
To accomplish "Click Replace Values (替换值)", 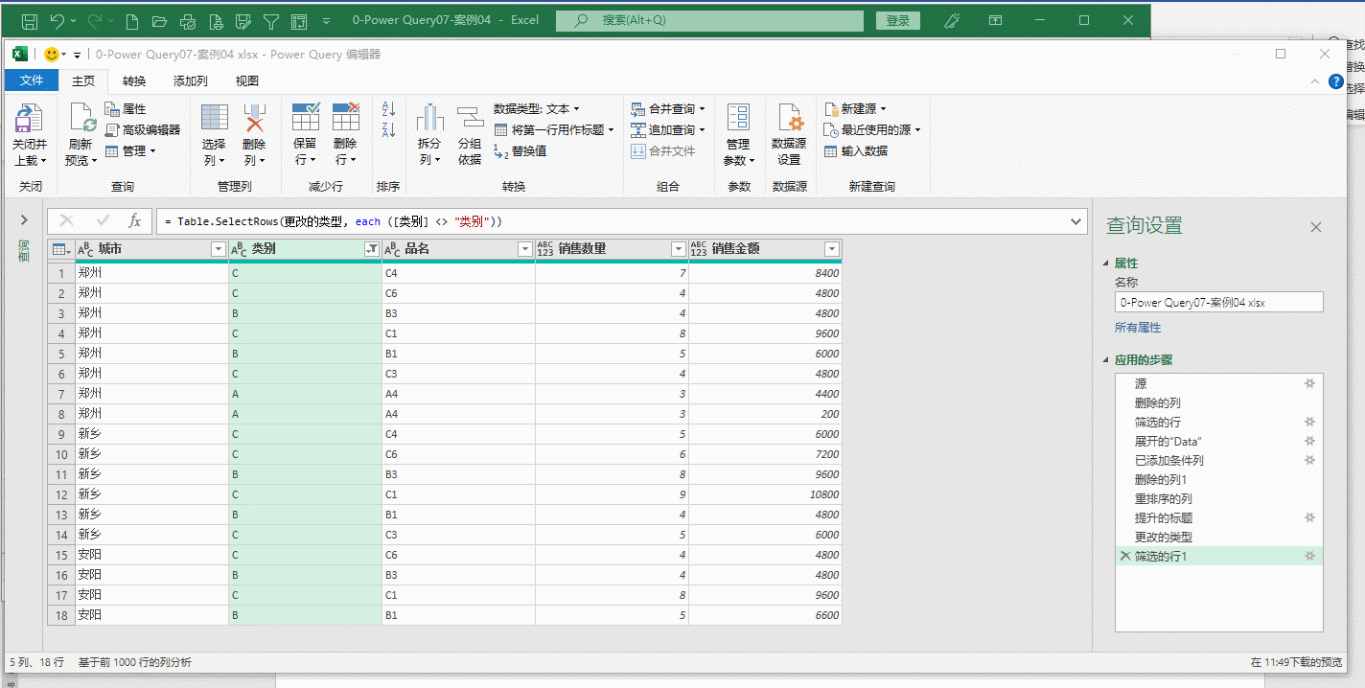I will (520, 150).
